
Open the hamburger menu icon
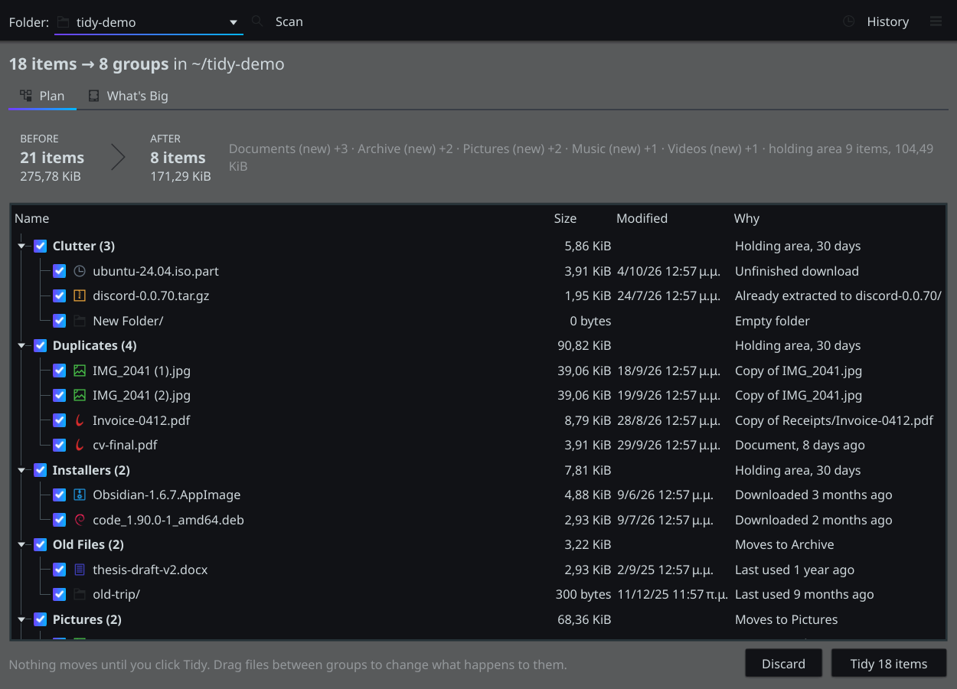click(x=936, y=21)
